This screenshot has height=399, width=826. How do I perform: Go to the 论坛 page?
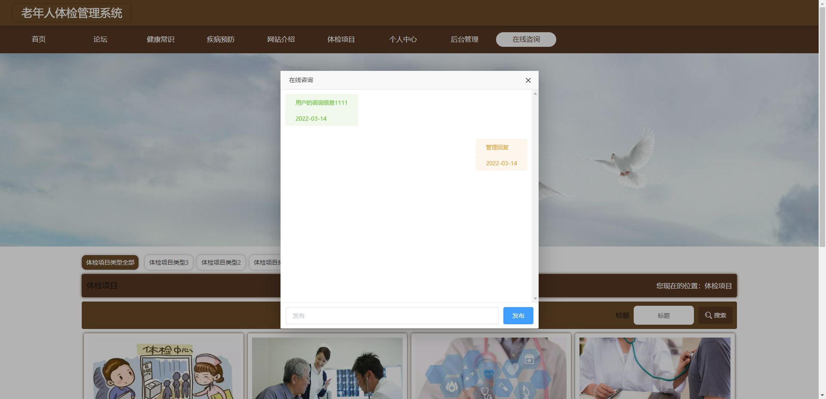point(100,40)
